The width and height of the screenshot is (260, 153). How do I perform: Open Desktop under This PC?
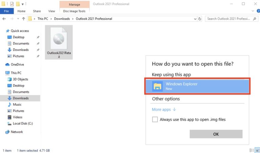tap(19, 86)
